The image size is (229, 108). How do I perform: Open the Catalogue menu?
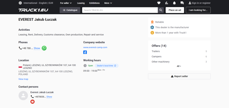pos(70,10)
